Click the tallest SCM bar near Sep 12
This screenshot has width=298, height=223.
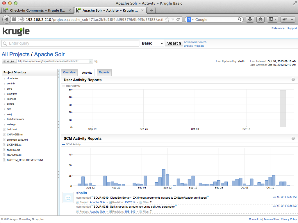click(164, 177)
